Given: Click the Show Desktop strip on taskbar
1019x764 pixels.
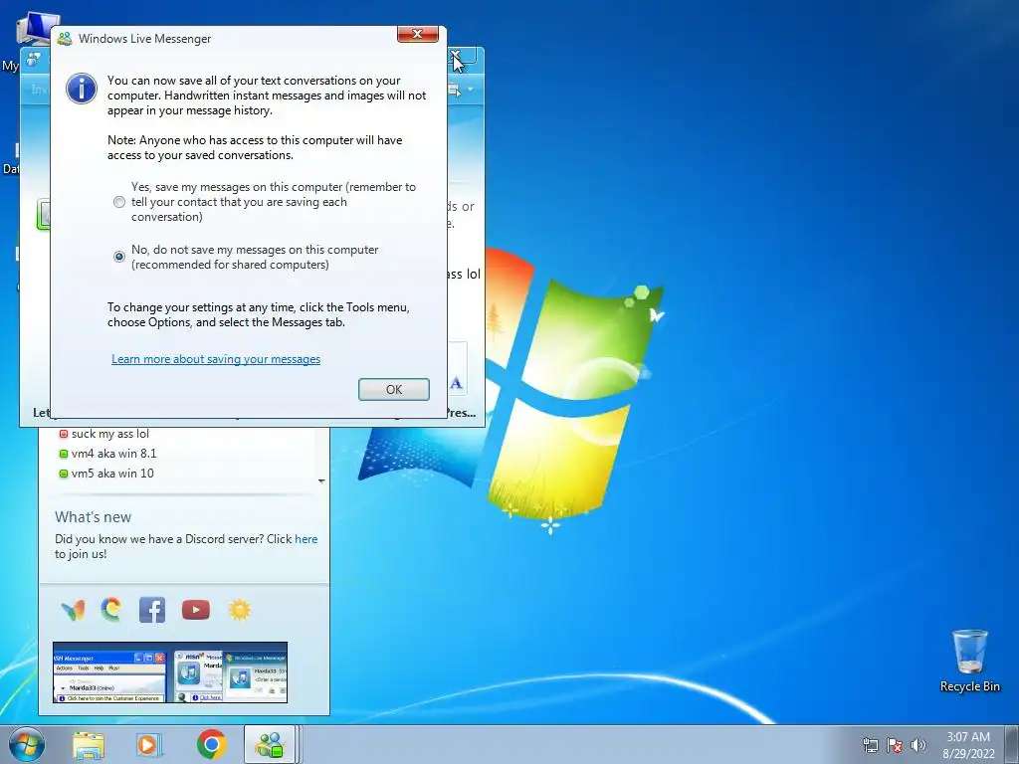Looking at the screenshot, I should click(x=1013, y=744).
